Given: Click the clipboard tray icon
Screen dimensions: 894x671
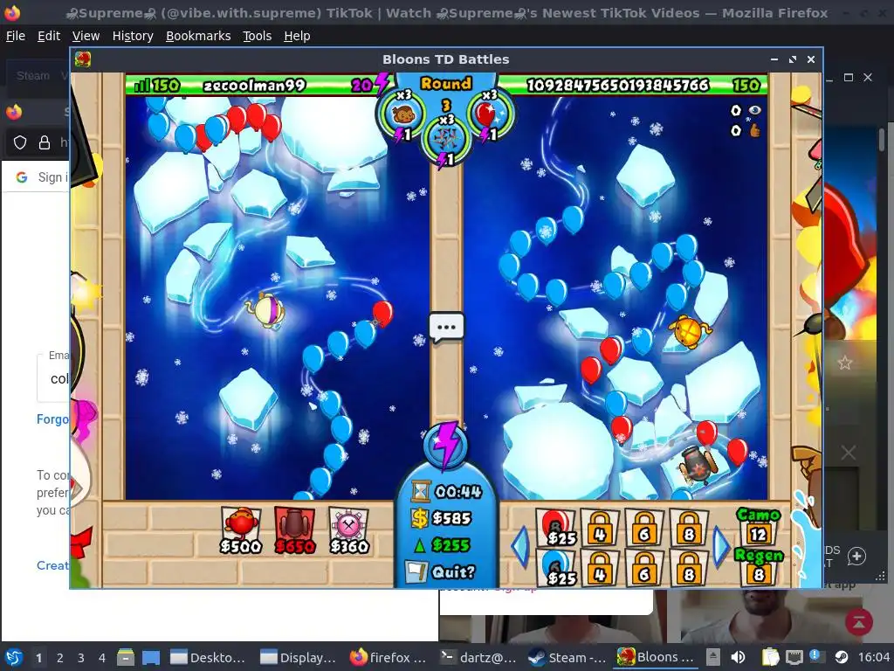Looking at the screenshot, I should pos(770,657).
